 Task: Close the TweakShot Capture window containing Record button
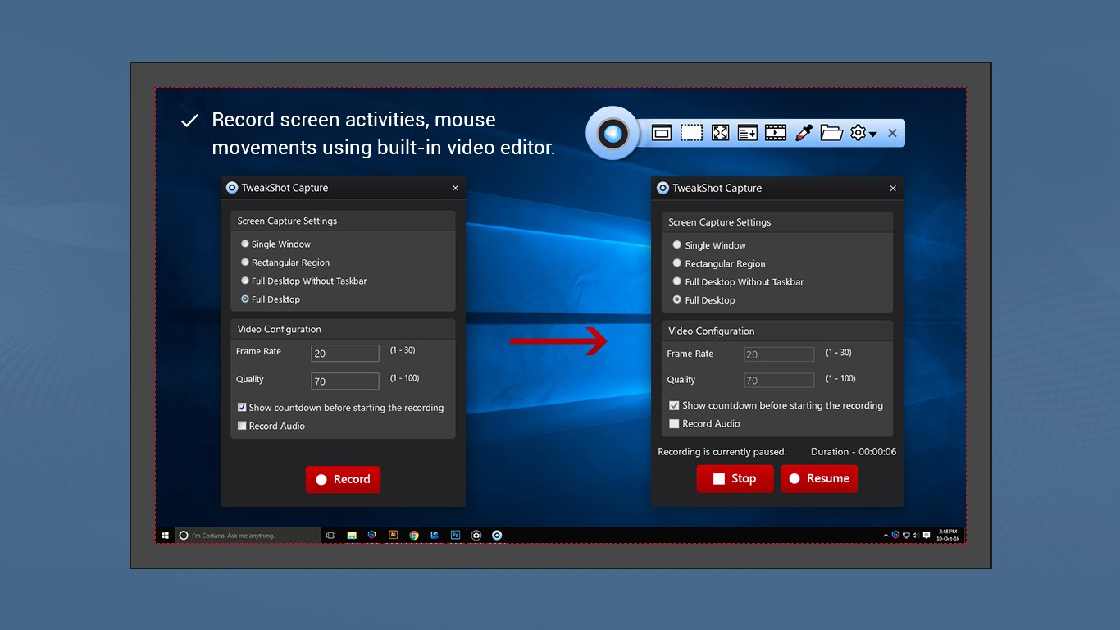(x=455, y=188)
